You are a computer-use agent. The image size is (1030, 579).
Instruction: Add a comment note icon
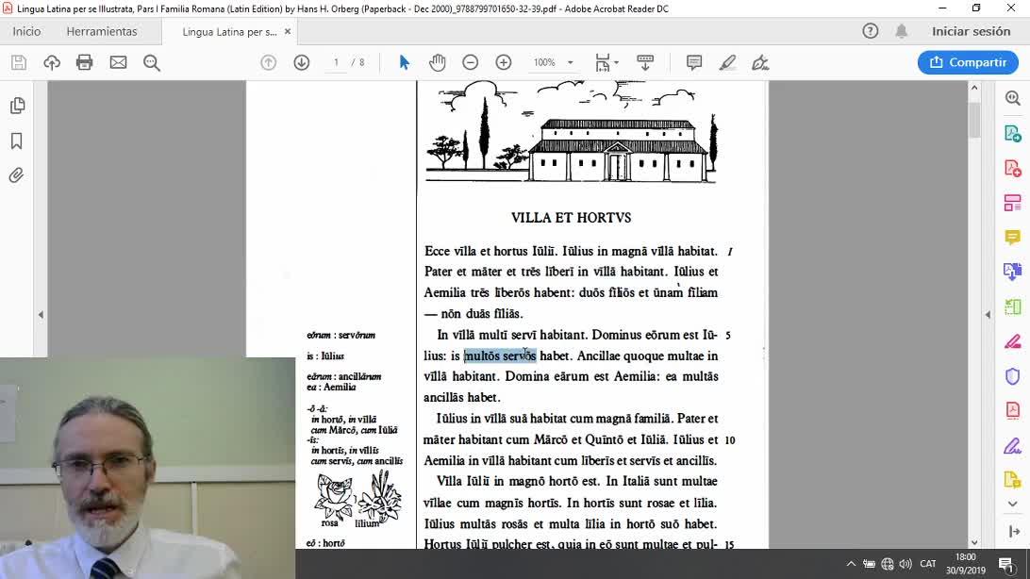tap(693, 62)
